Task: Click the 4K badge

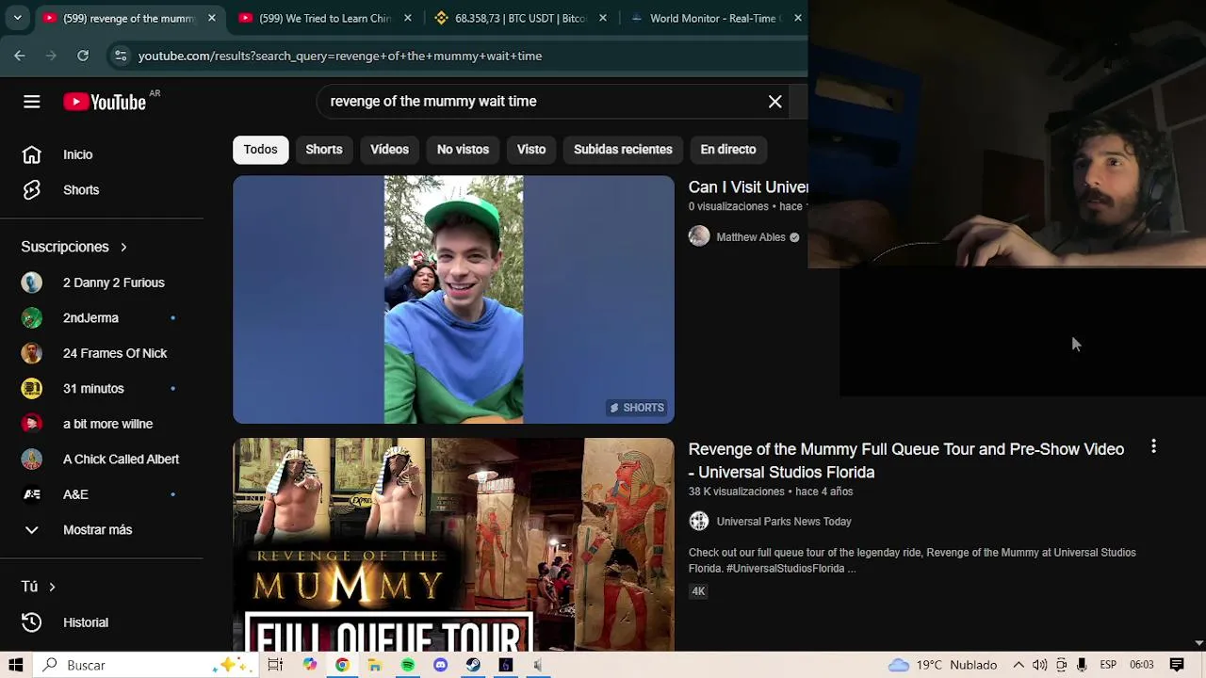Action: coord(698,591)
